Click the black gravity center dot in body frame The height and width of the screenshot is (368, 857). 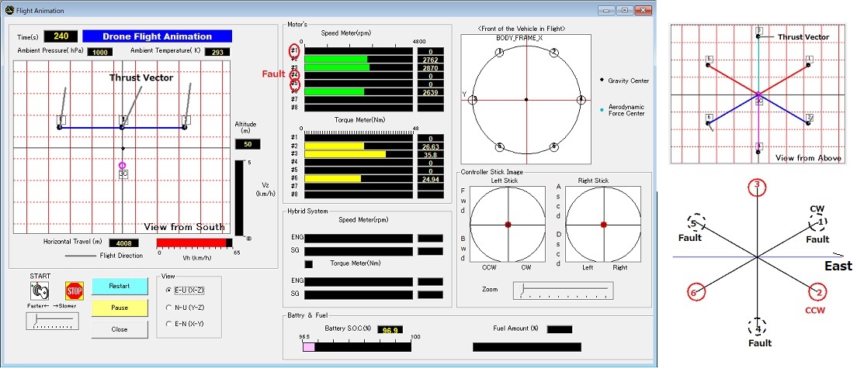(526, 99)
